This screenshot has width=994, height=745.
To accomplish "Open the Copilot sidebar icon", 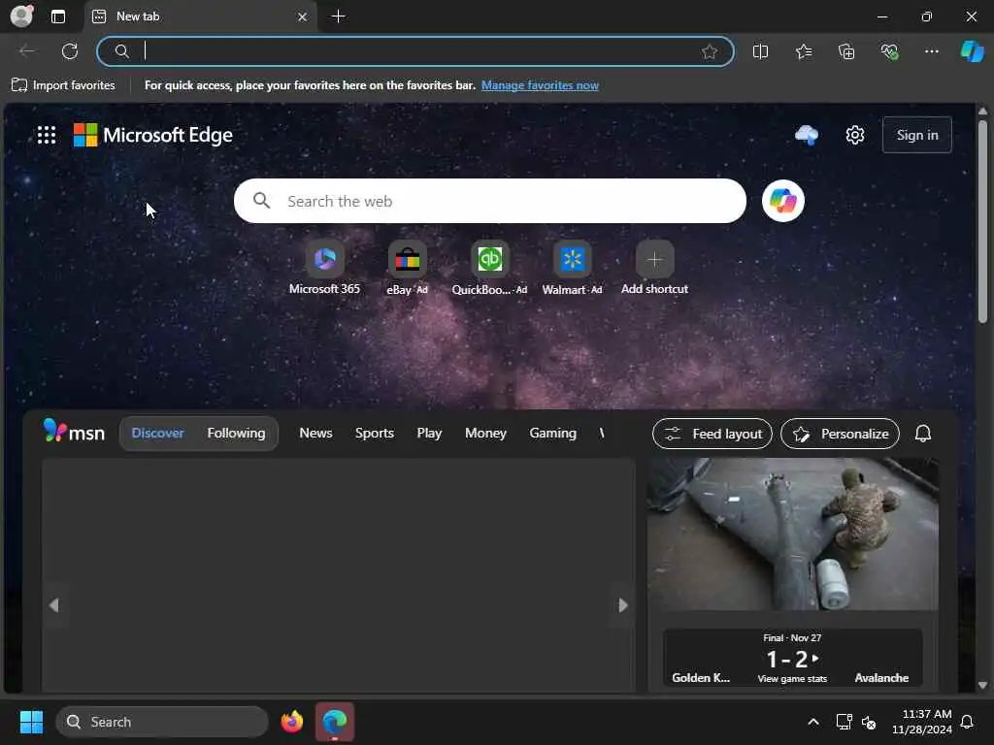I will coord(973,51).
